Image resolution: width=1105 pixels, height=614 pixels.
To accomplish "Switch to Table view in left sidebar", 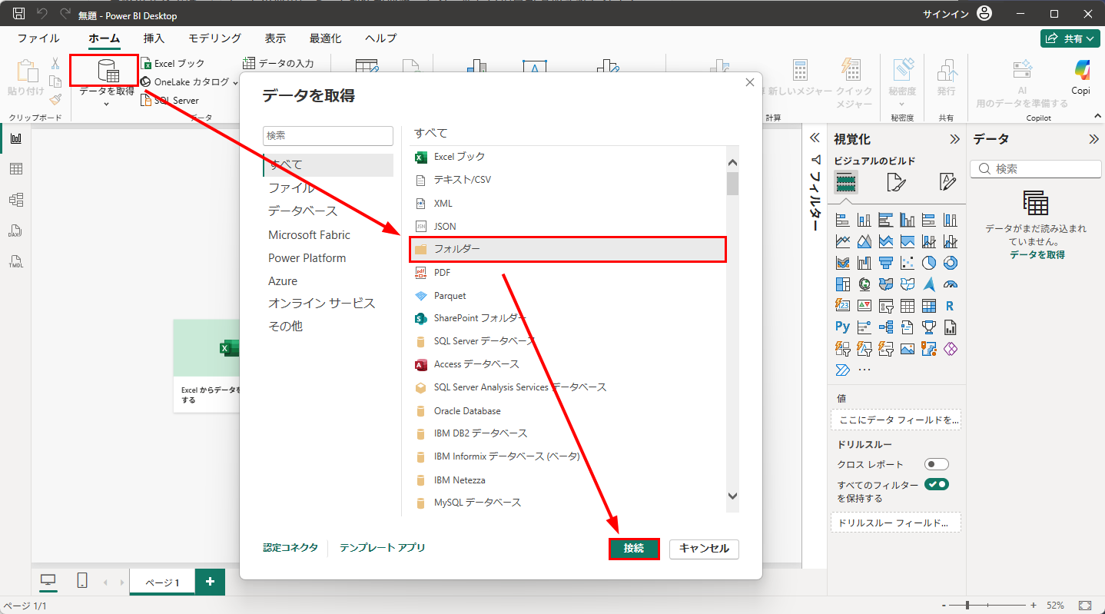I will point(15,169).
